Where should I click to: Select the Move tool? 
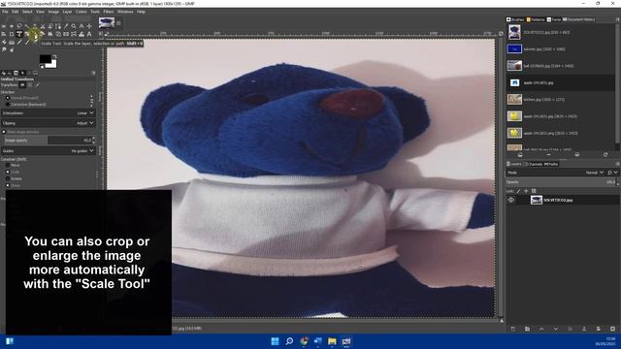[x=89, y=26]
